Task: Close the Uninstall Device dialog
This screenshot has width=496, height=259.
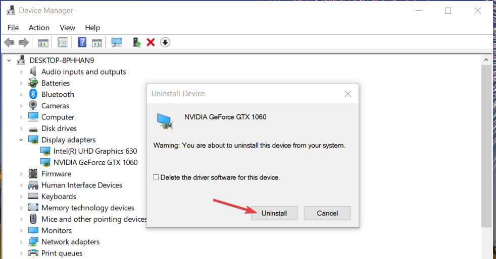Action: pyautogui.click(x=348, y=94)
